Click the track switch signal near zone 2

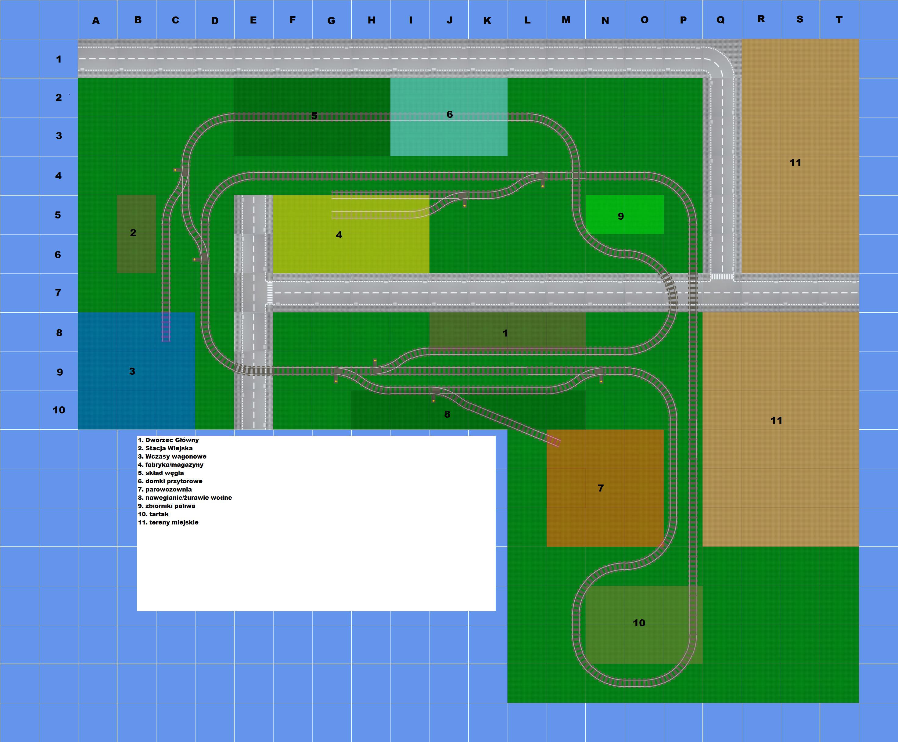point(175,170)
